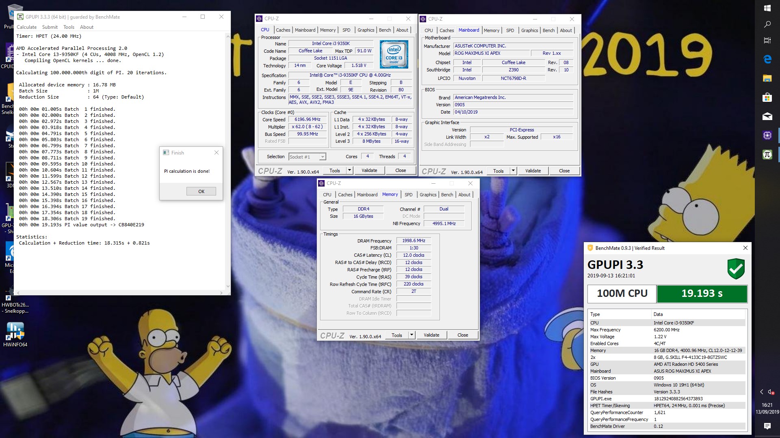This screenshot has height=438, width=780.
Task: Click Validate in CPU-Z CPU window
Action: [x=369, y=170]
